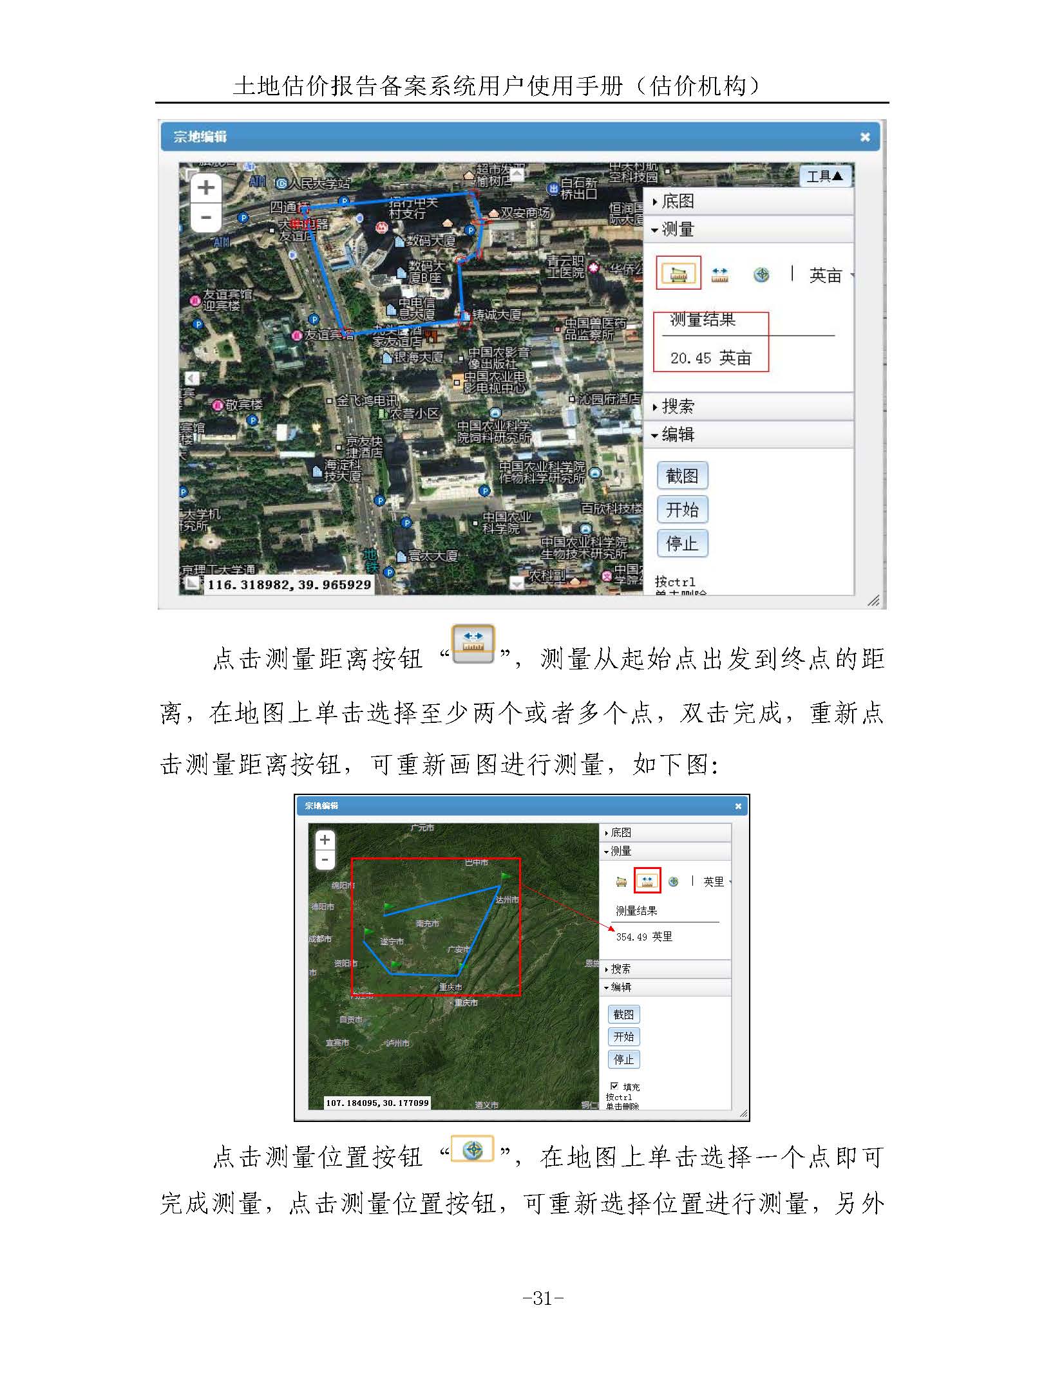Select the area measure icon in the 英里 panel
The width and height of the screenshot is (1044, 1393).
click(x=622, y=881)
